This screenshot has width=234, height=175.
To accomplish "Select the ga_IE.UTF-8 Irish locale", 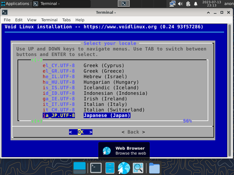I will tap(85, 99).
